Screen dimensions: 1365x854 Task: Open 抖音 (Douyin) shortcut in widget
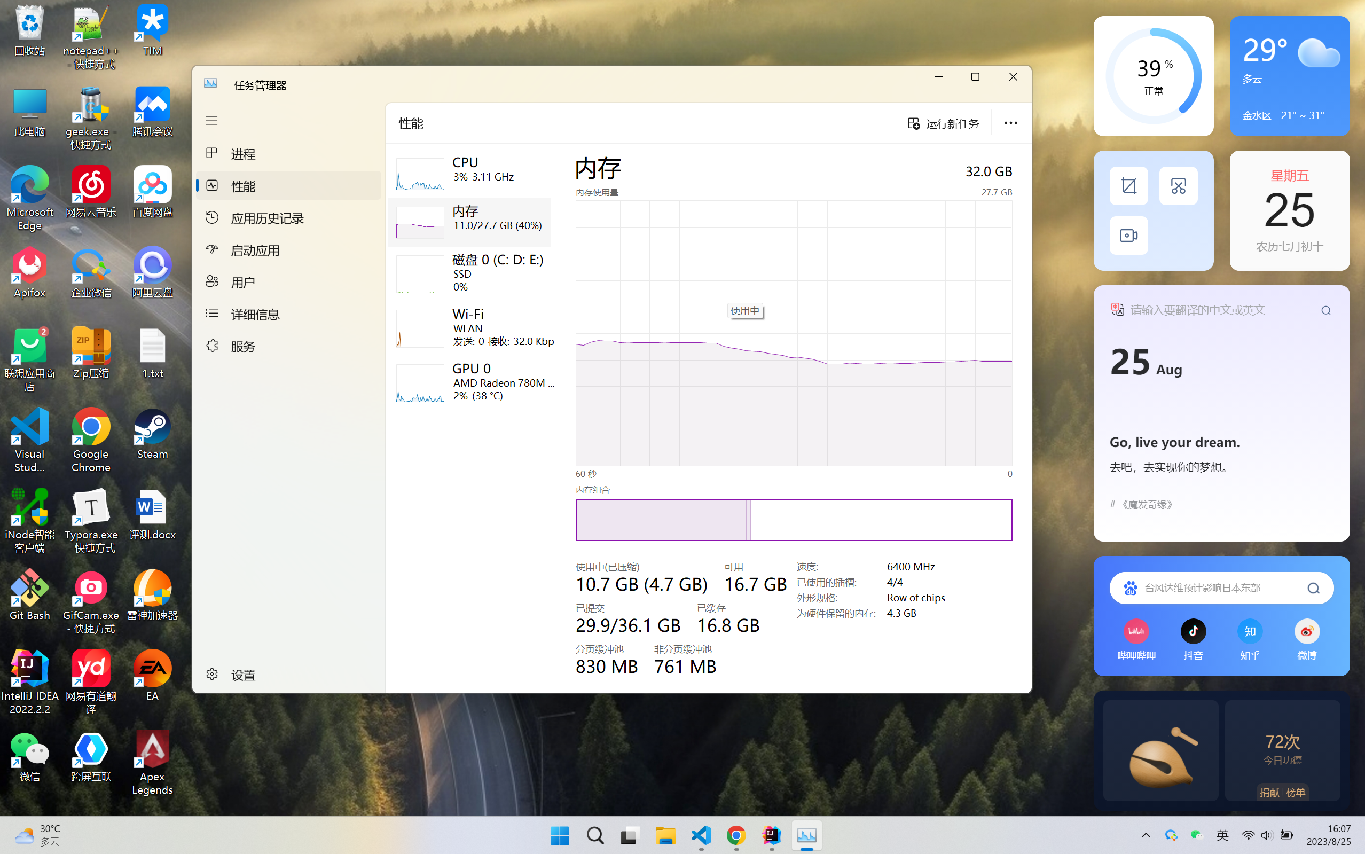click(1193, 640)
